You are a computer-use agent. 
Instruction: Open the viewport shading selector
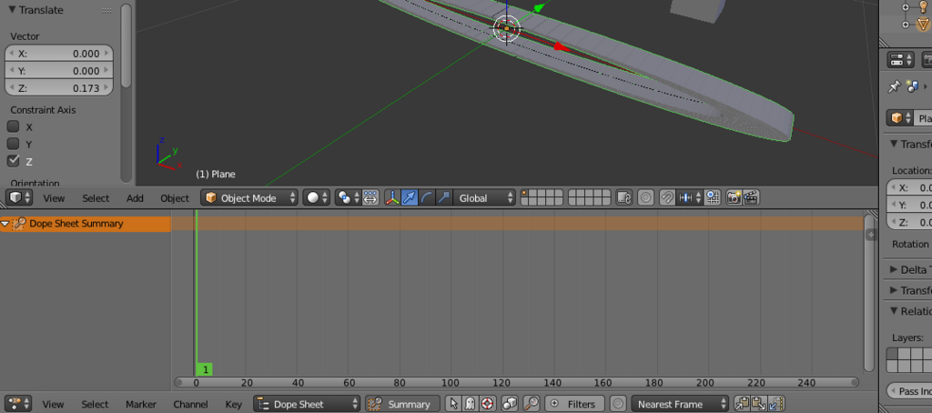317,198
